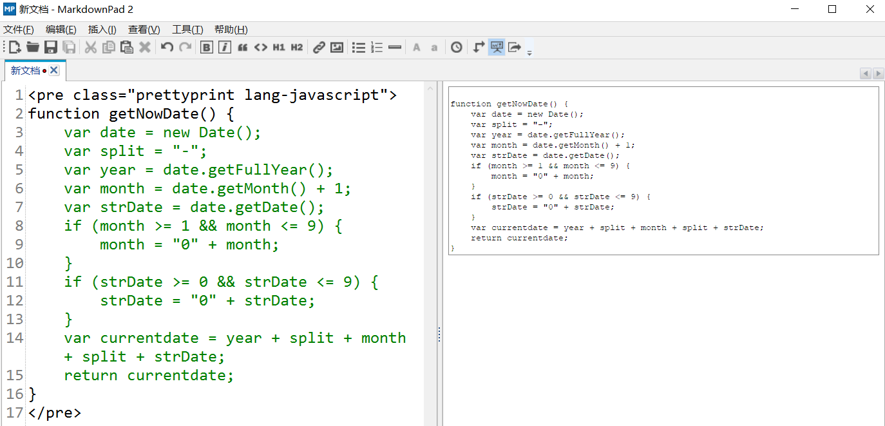
Task: Create a new document with toolbar icon
Action: (15, 47)
